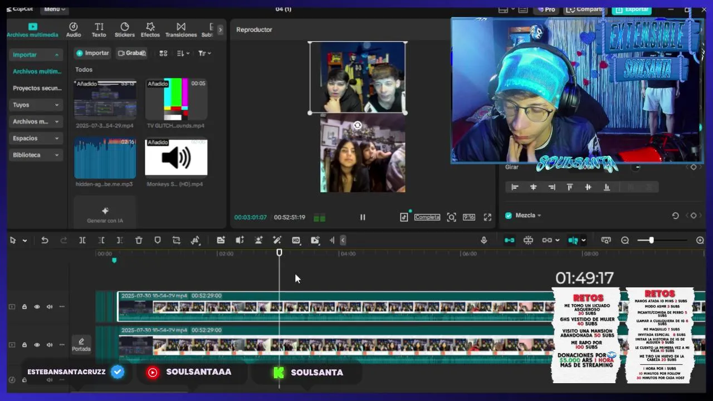This screenshot has width=713, height=401.
Task: Expand the Archivos m... sidebar section
Action: [36, 121]
